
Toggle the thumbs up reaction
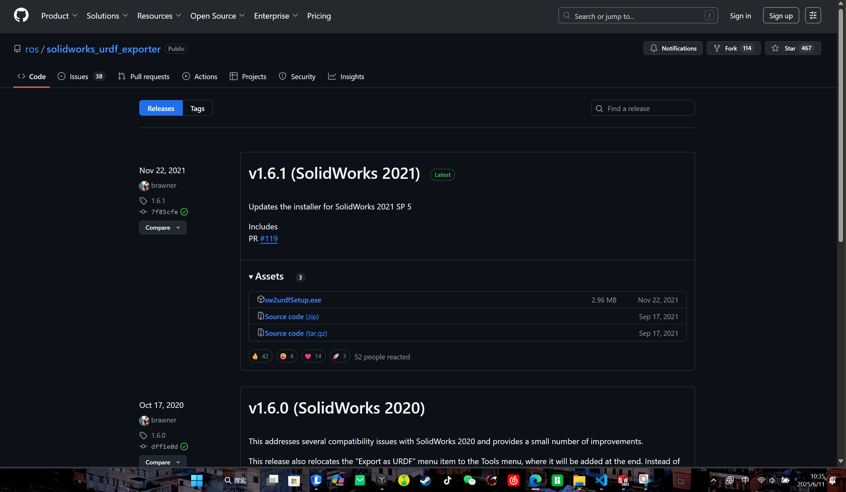(x=260, y=356)
